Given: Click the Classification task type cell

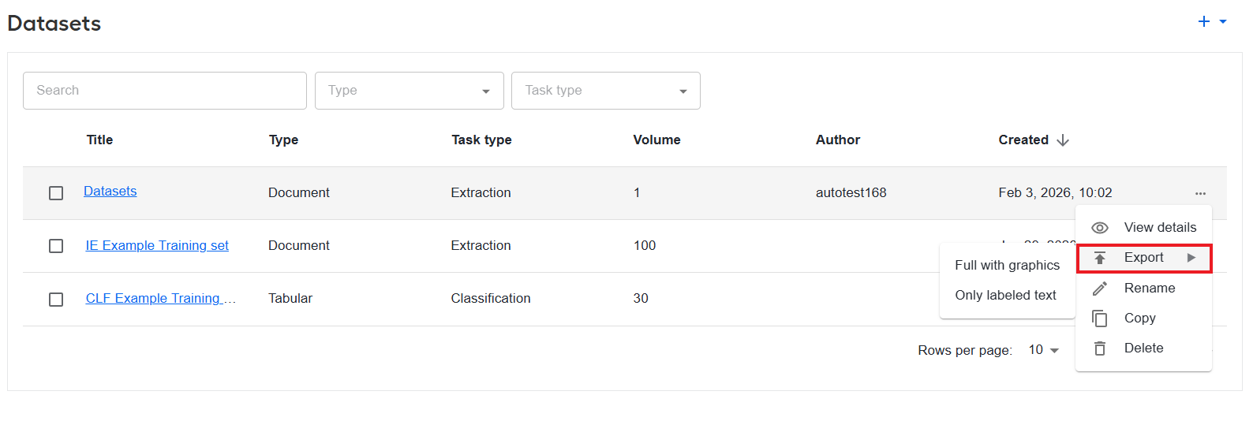Looking at the screenshot, I should (491, 299).
